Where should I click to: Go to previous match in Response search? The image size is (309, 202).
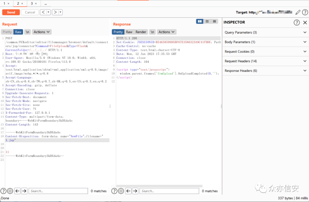[128, 191]
